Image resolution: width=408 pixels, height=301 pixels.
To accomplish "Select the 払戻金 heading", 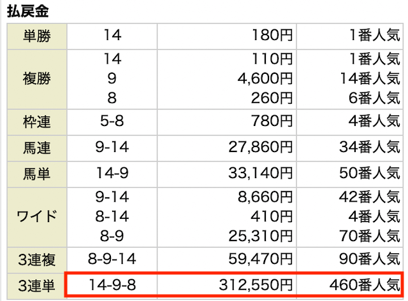I will pos(27,11).
